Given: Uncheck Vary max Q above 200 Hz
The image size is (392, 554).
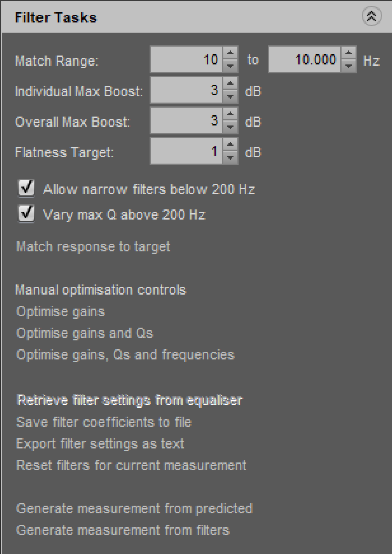Looking at the screenshot, I should [x=26, y=214].
